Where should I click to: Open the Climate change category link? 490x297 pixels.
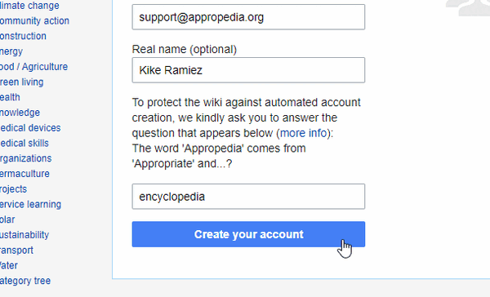point(29,6)
